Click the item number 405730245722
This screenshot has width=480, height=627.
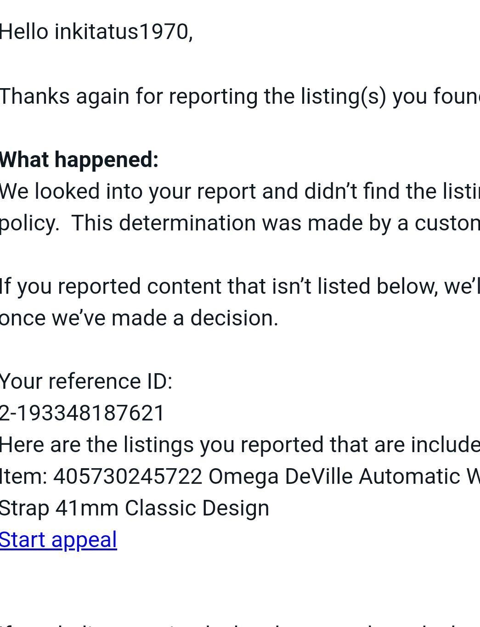pyautogui.click(x=128, y=476)
